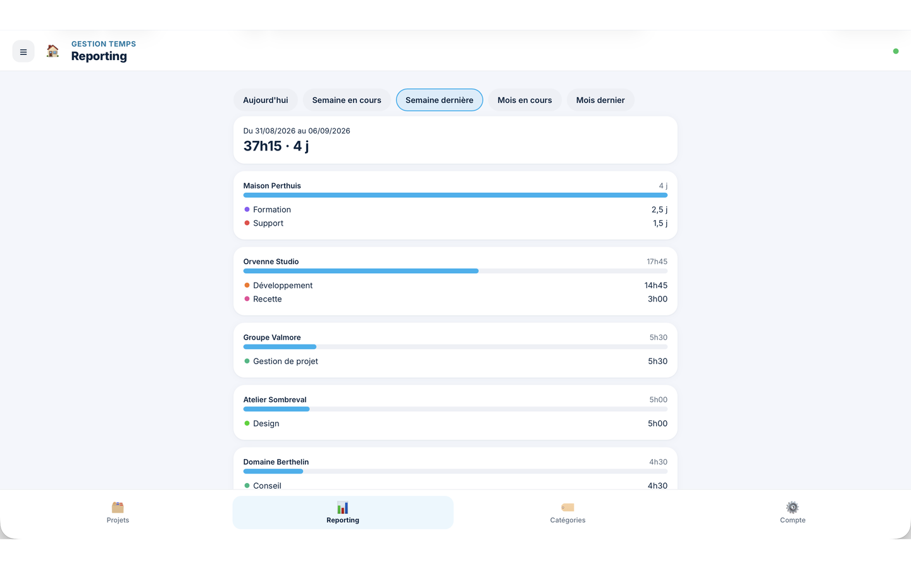
Task: Switch to Semaine en cours filter
Action: pyautogui.click(x=347, y=100)
